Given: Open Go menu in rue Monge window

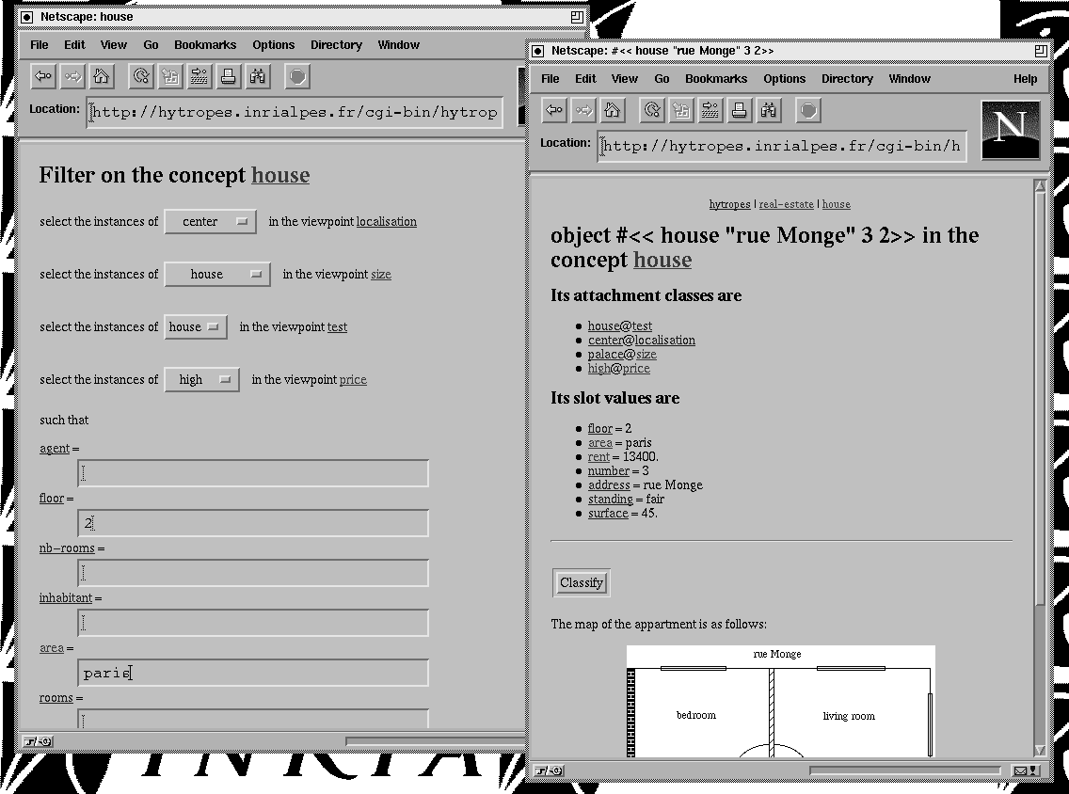Looking at the screenshot, I should click(662, 79).
